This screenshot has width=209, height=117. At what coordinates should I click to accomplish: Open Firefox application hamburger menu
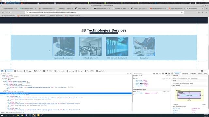click(206, 12)
